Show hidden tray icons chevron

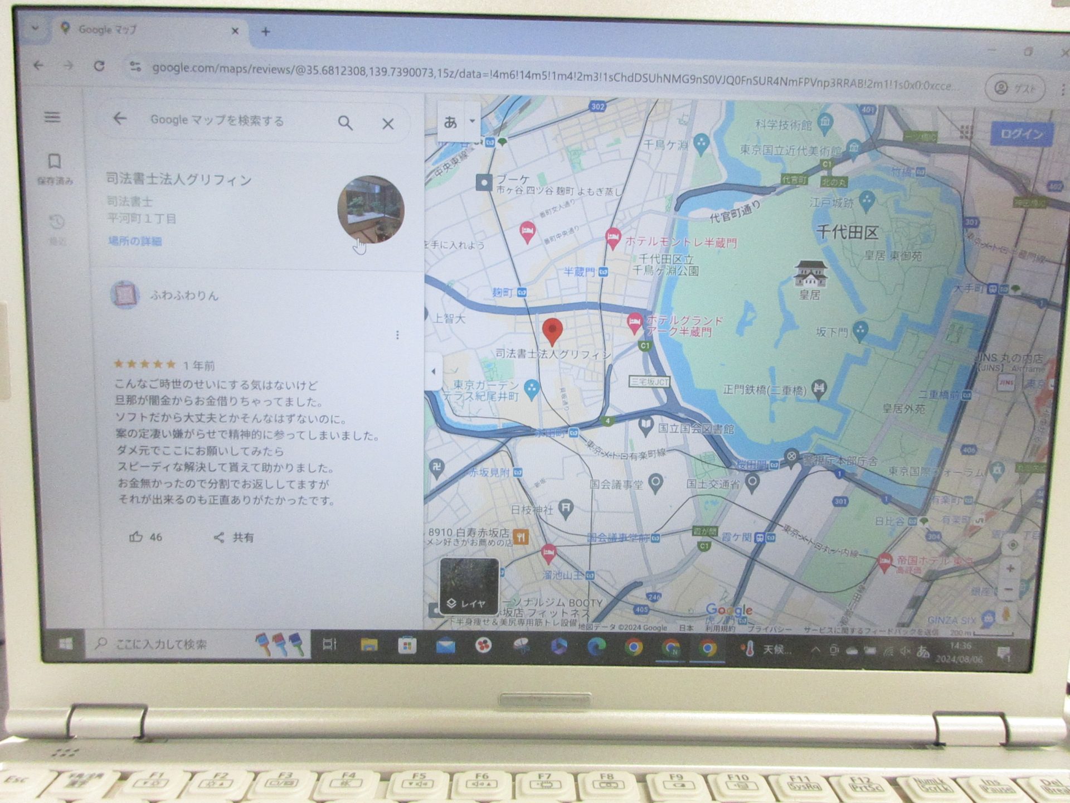tap(815, 650)
